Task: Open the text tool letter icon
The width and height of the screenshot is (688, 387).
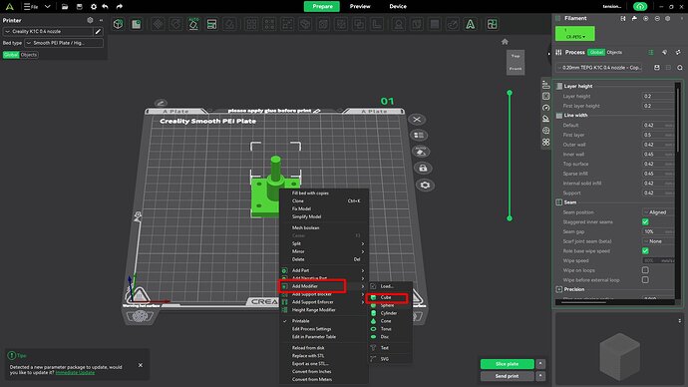Action: coord(470,24)
